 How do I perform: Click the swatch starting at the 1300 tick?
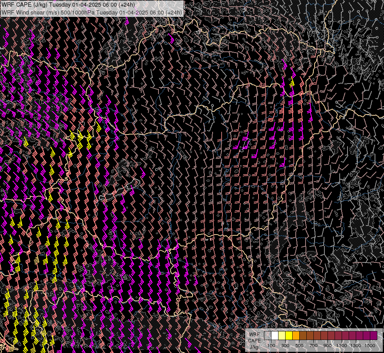[359, 335]
